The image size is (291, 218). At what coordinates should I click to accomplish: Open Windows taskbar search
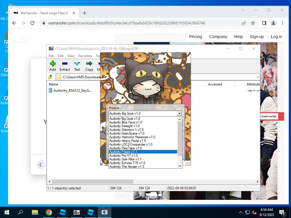click(x=20, y=212)
